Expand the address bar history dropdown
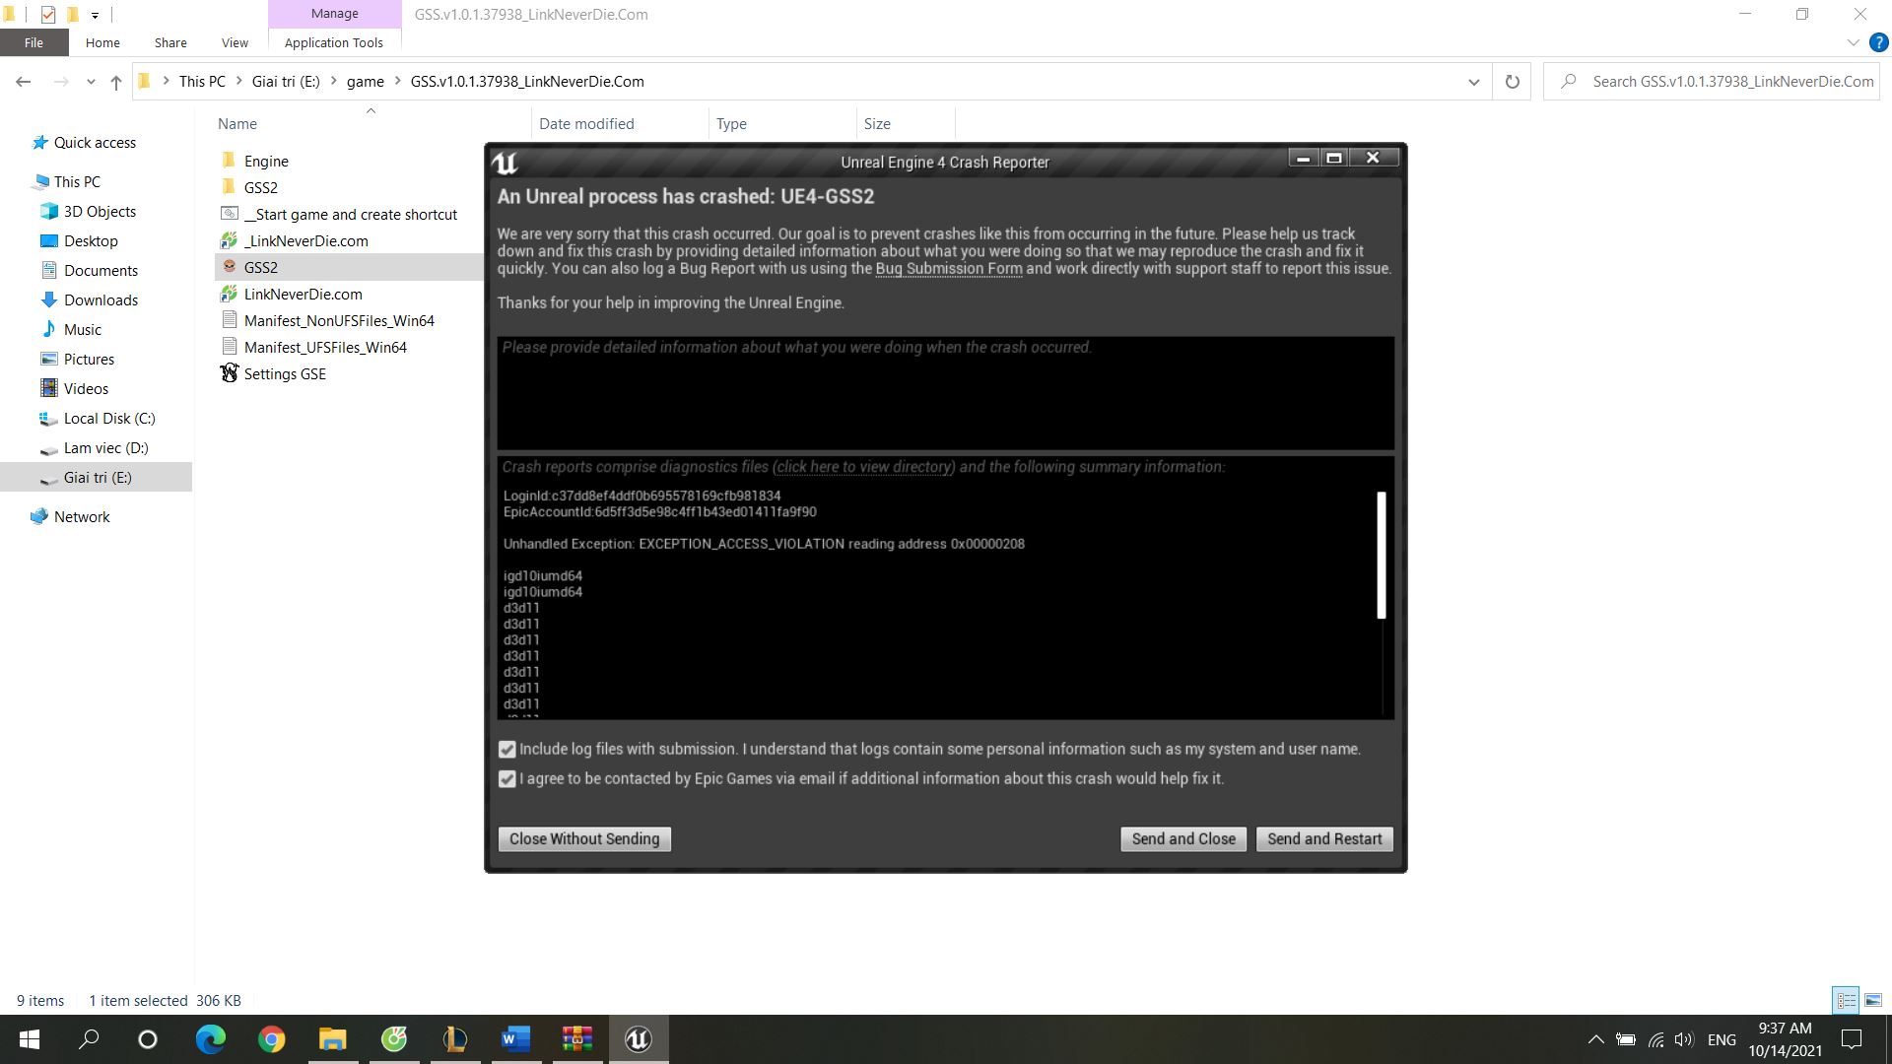The image size is (1892, 1064). point(1473,82)
